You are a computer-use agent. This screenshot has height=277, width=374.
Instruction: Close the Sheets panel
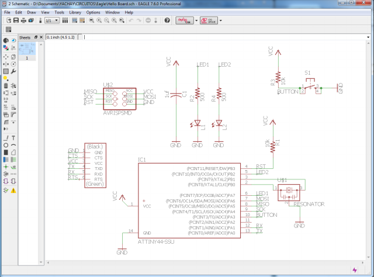[41, 37]
